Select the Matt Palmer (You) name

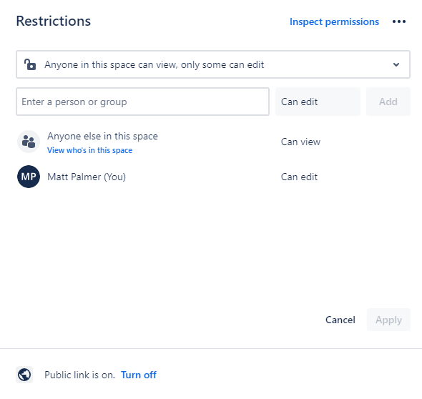(x=87, y=177)
